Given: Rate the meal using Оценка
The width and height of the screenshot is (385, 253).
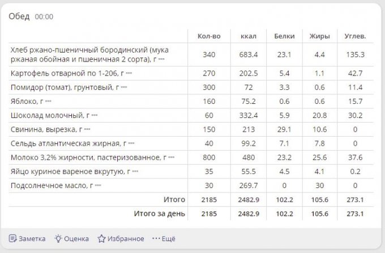Looking at the screenshot, I should click(x=71, y=238).
